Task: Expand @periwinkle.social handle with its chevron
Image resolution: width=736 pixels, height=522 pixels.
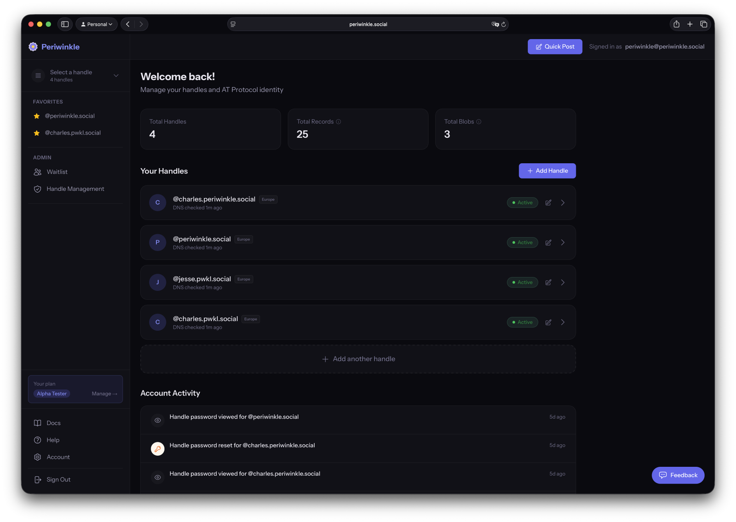Action: (563, 242)
